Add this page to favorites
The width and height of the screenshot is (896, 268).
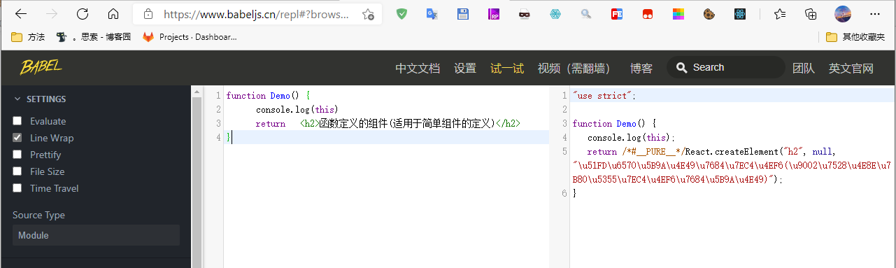tap(368, 14)
